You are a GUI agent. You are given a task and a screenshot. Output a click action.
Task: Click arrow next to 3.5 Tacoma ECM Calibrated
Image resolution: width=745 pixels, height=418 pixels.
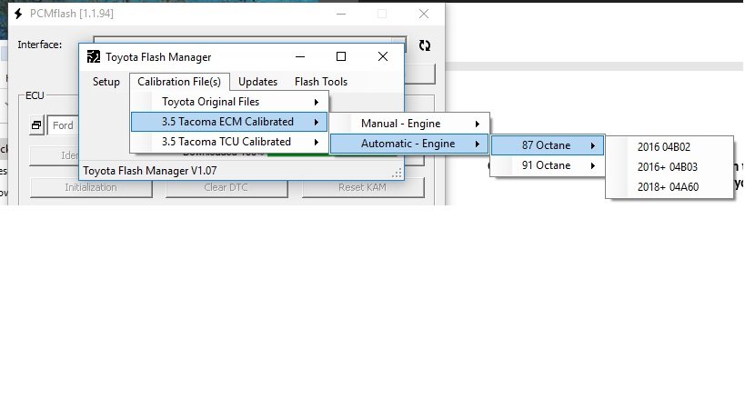coord(316,122)
